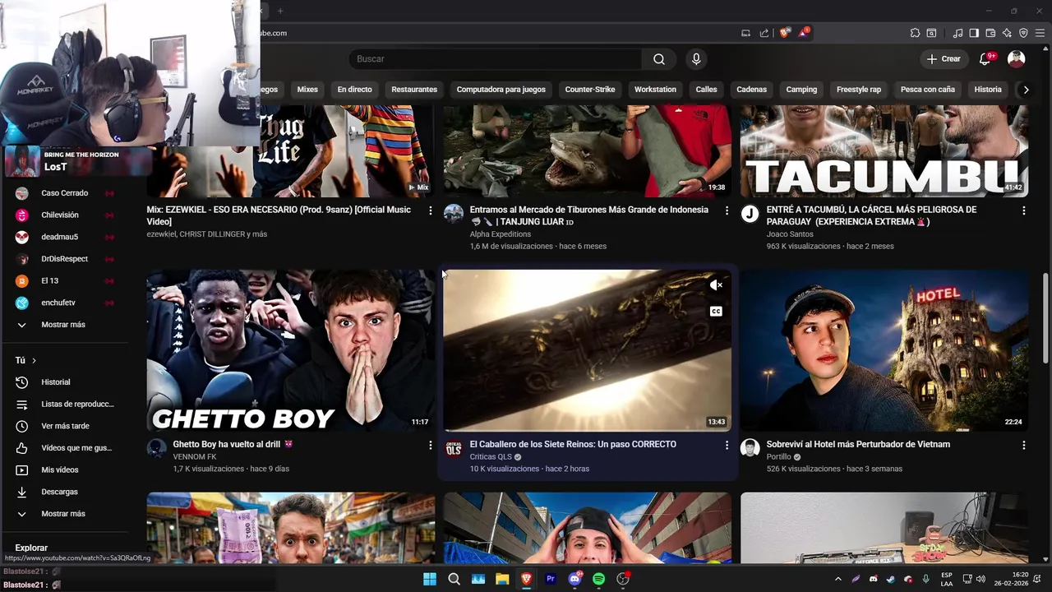
Task: Open options menu for Ghetto Boy video
Action: [x=430, y=445]
